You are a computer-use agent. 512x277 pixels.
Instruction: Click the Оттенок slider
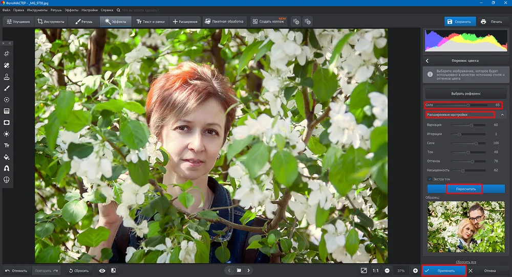click(x=468, y=161)
